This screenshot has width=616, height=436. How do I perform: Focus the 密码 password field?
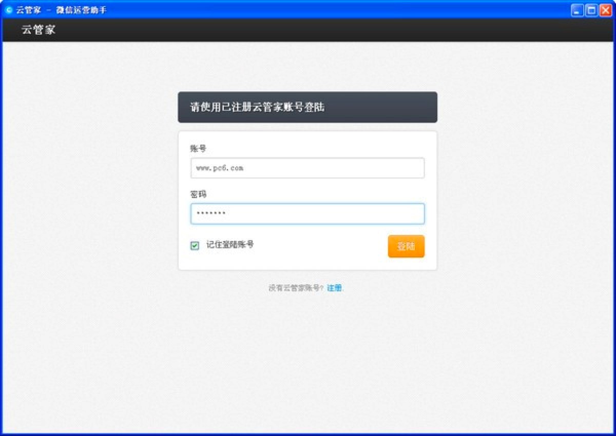coord(307,214)
